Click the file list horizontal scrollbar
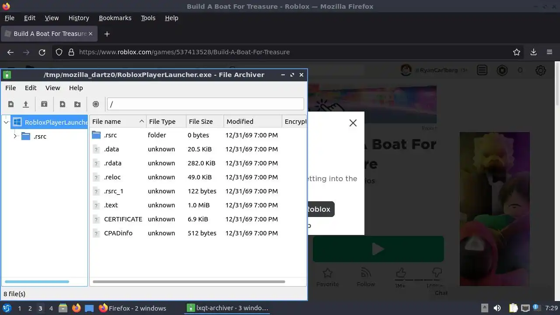The width and height of the screenshot is (560, 315). tap(189, 282)
